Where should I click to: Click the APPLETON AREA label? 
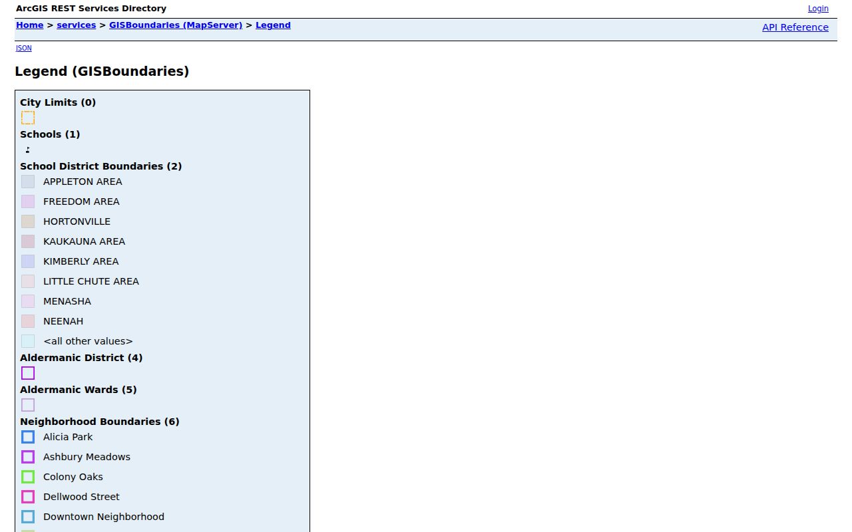83,182
